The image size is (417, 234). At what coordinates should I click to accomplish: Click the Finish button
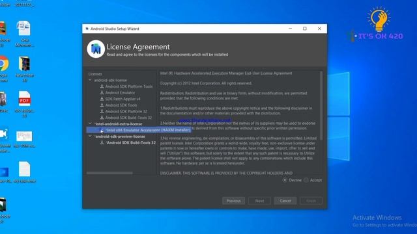[311, 201]
